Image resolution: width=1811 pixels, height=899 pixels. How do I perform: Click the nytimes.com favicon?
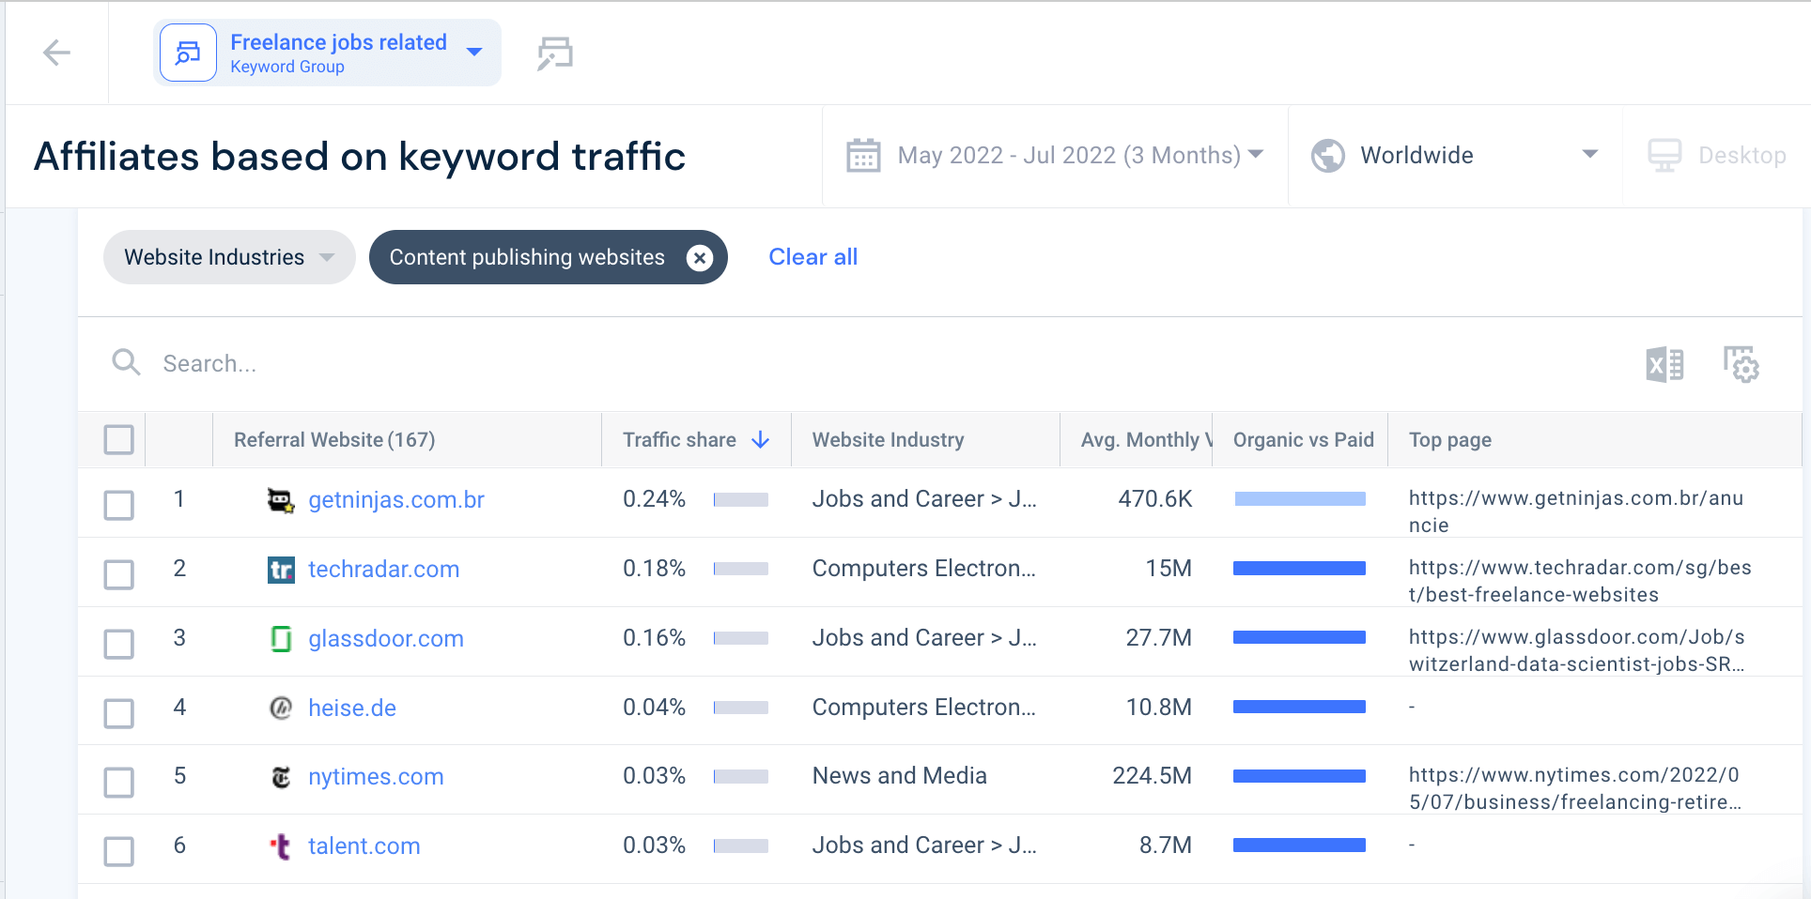tap(281, 776)
